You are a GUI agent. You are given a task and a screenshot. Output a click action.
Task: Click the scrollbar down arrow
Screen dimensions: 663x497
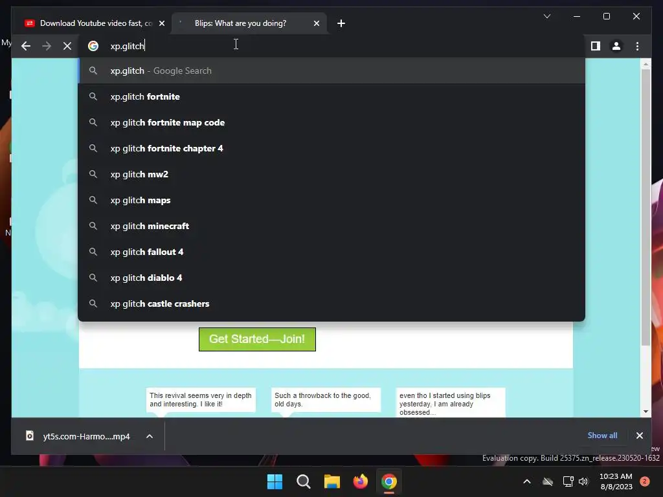(646, 412)
